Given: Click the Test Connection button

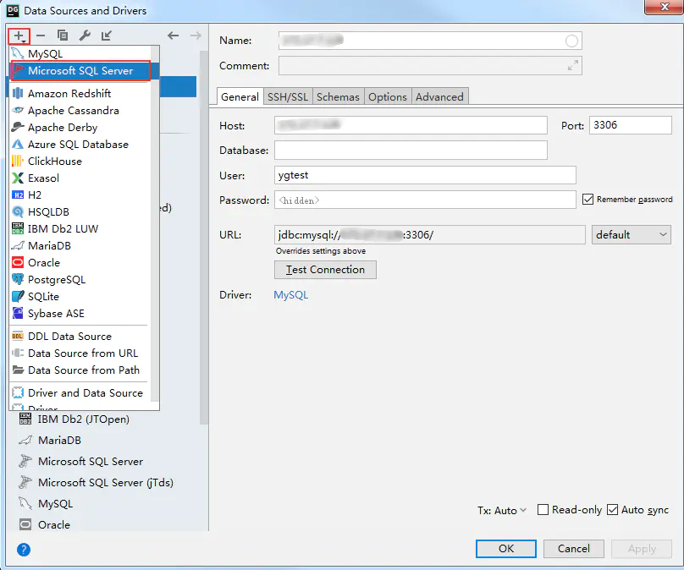Looking at the screenshot, I should (325, 270).
